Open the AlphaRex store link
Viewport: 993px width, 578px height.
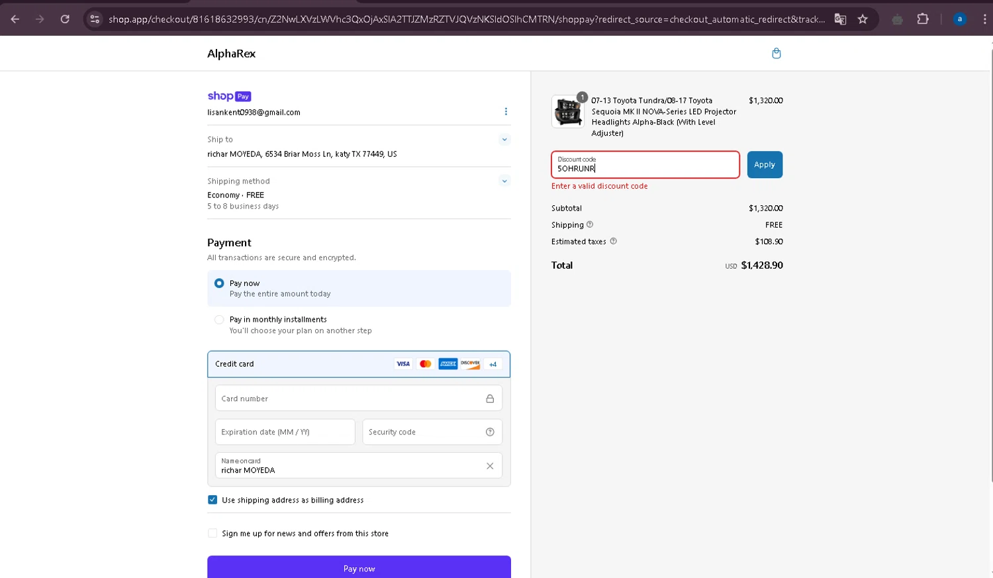point(231,54)
